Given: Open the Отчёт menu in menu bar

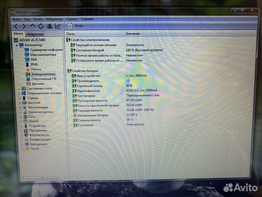Looking at the screenshot, I should click(x=38, y=19).
